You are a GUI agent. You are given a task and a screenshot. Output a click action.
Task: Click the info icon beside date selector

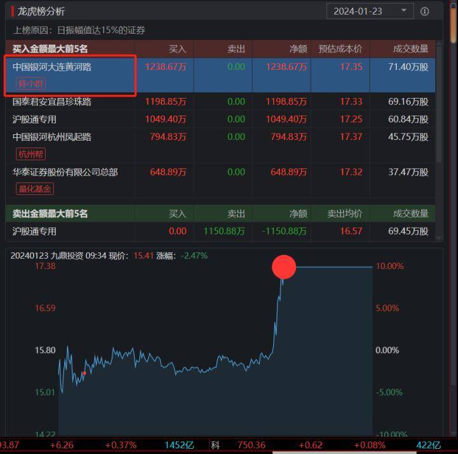(424, 11)
